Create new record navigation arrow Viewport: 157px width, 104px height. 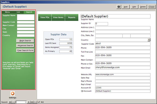(x=35, y=102)
